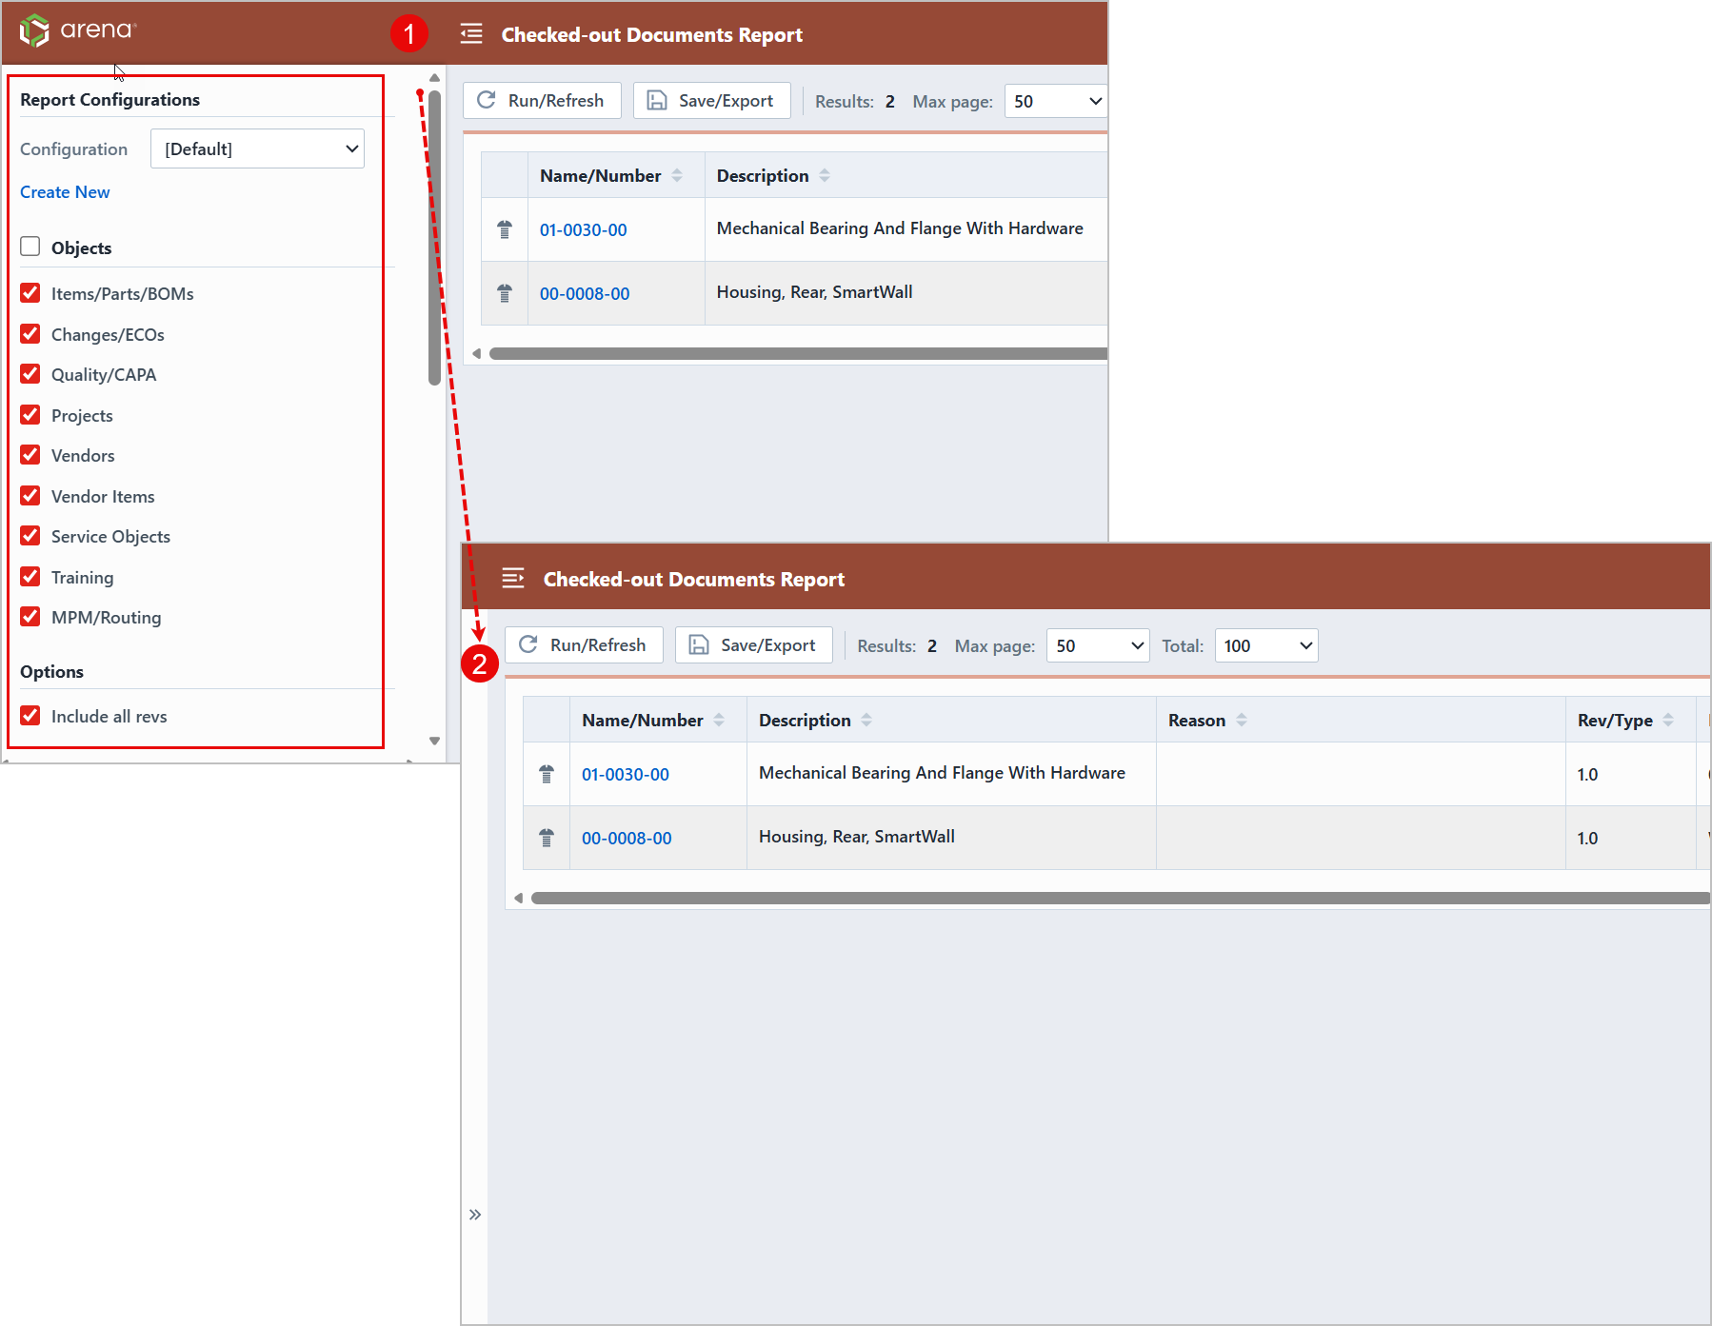The height and width of the screenshot is (1326, 1712).
Task: Click item icon beside 00-0008-00 in upper table
Action: coord(505,293)
